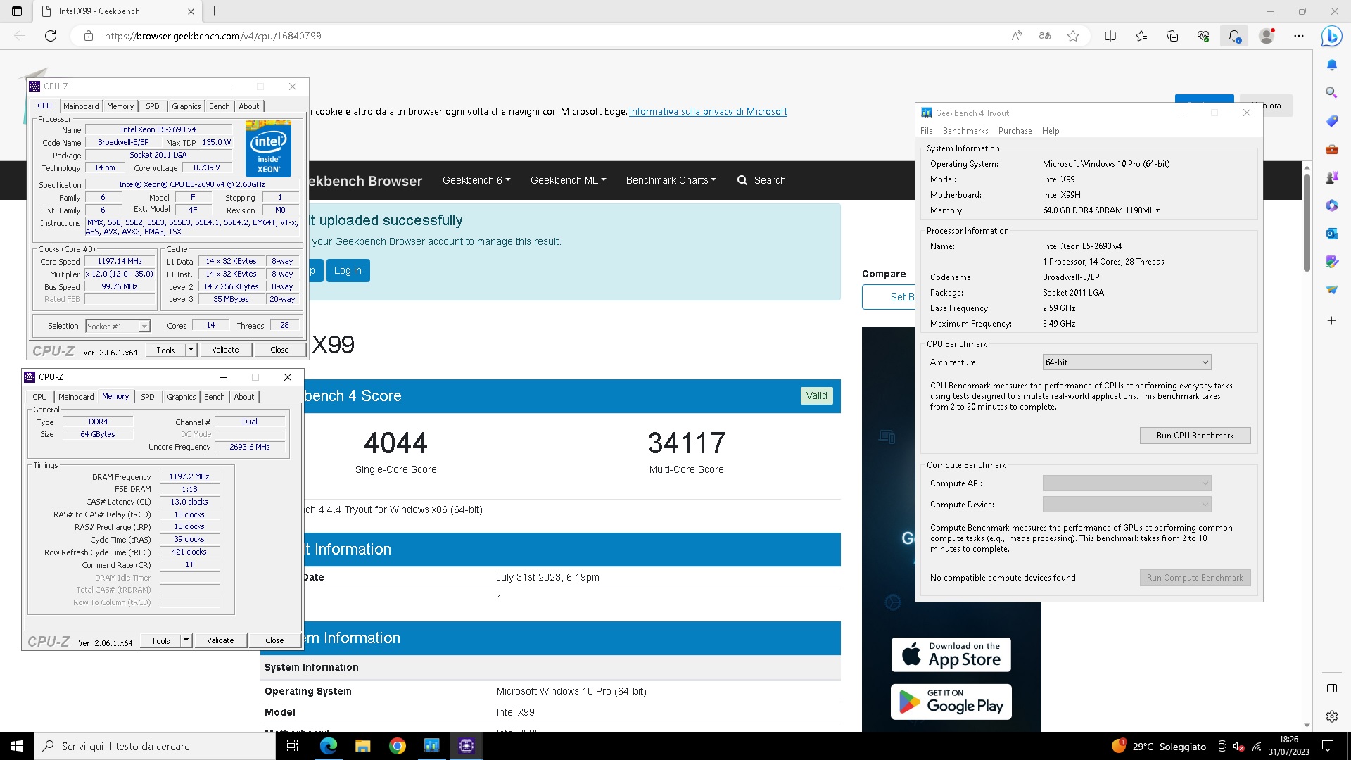Viewport: 1351px width, 760px height.
Task: Launch Edge from the taskbar
Action: tap(329, 746)
